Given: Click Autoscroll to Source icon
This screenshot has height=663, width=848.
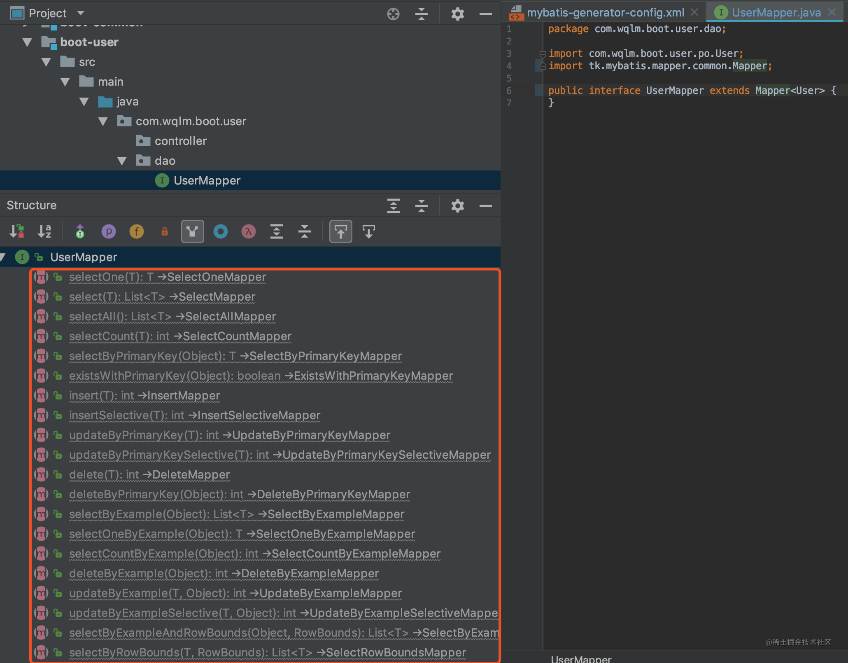Looking at the screenshot, I should pos(340,231).
